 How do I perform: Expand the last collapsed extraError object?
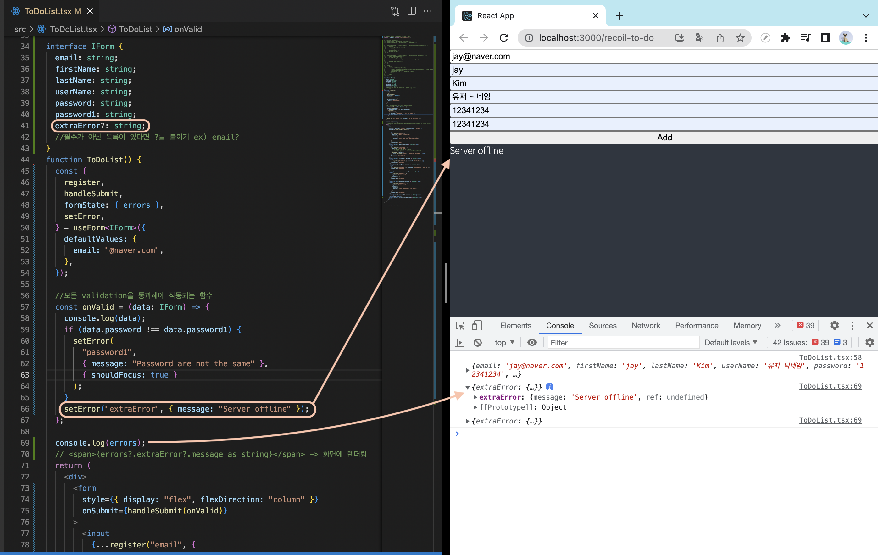tap(467, 421)
